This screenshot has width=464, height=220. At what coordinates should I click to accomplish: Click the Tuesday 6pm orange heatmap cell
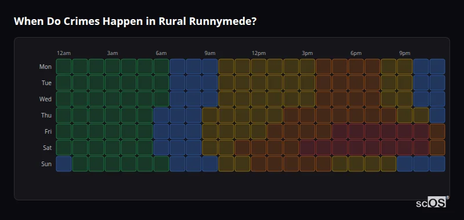pyautogui.click(x=356, y=83)
